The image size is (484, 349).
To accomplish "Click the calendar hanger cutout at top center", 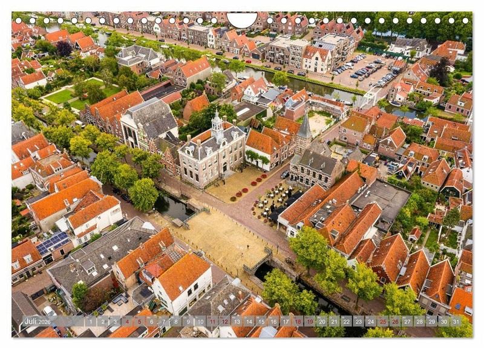I will (242, 19).
